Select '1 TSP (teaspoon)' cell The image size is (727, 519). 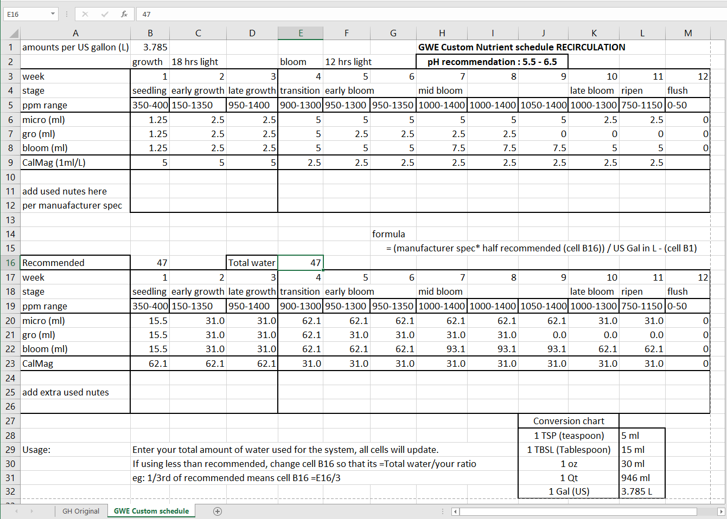tap(569, 436)
